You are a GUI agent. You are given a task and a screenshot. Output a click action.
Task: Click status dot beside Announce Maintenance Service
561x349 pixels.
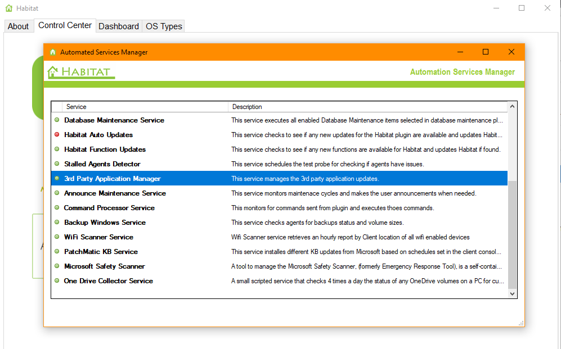(x=57, y=193)
